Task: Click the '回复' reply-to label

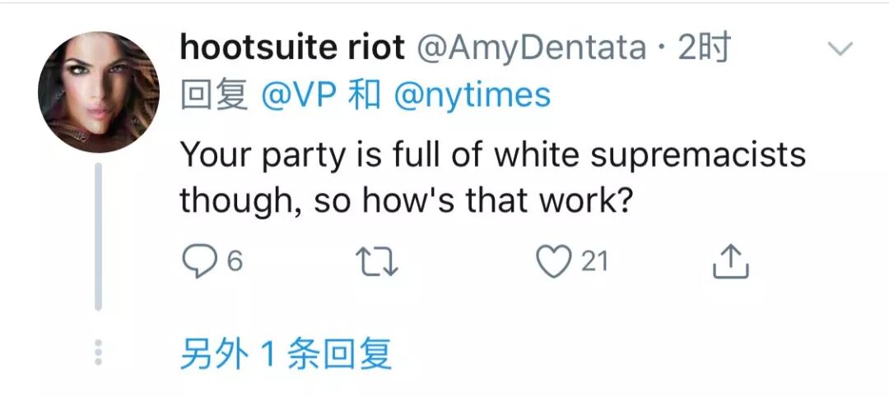Action: click(x=214, y=95)
